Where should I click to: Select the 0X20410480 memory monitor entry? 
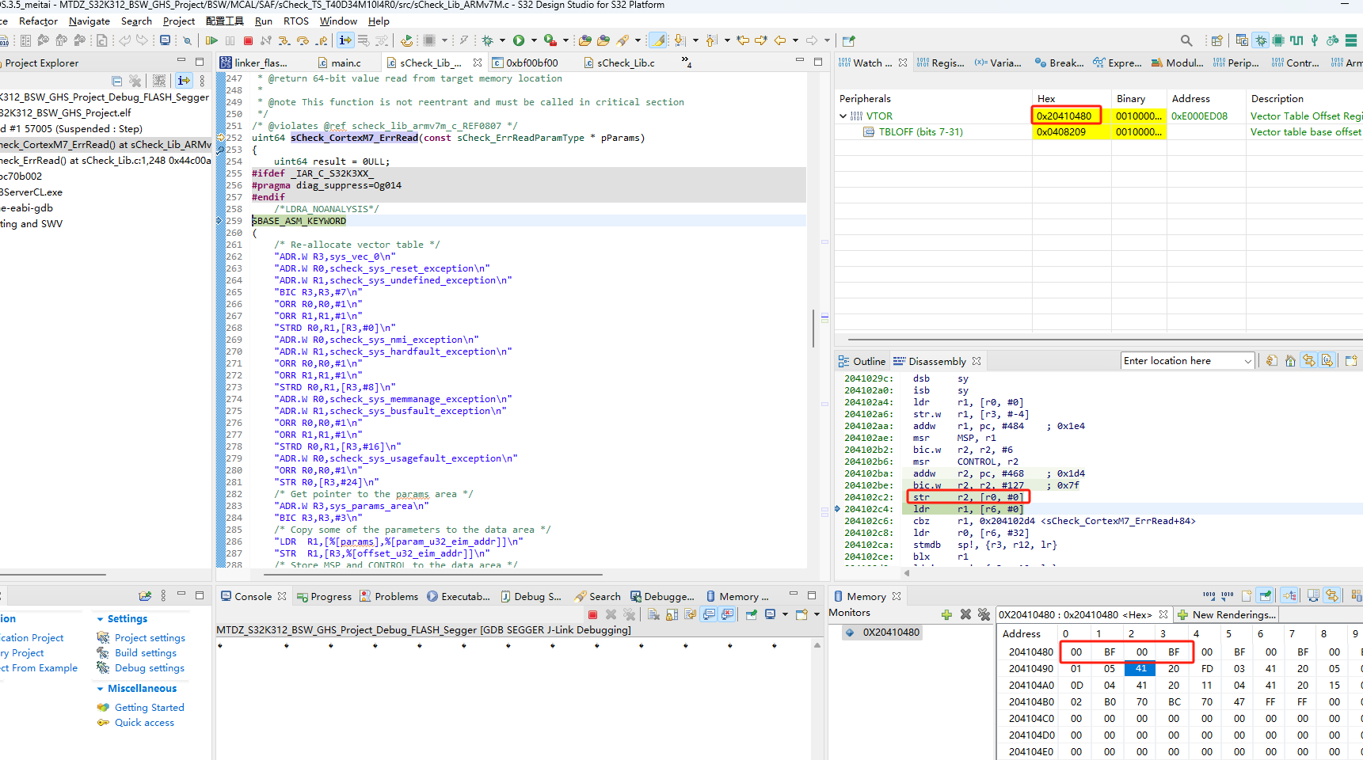891,633
